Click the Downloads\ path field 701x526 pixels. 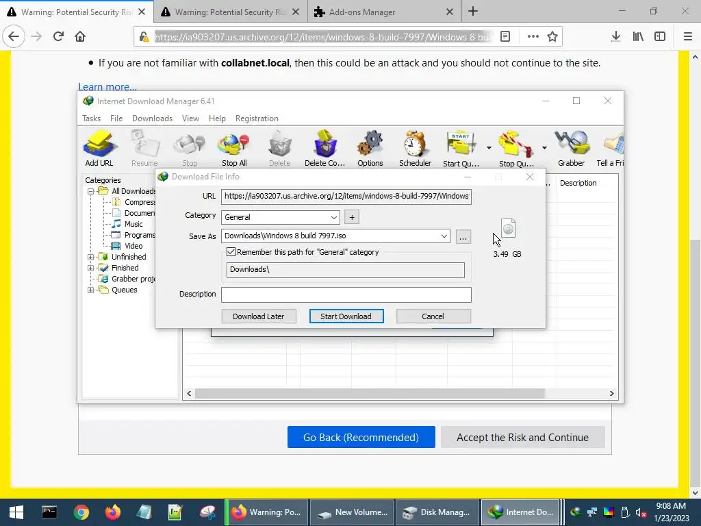345,270
